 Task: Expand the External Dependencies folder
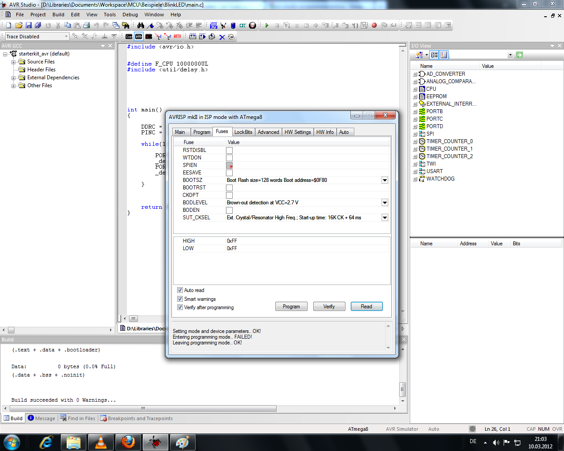(x=14, y=78)
